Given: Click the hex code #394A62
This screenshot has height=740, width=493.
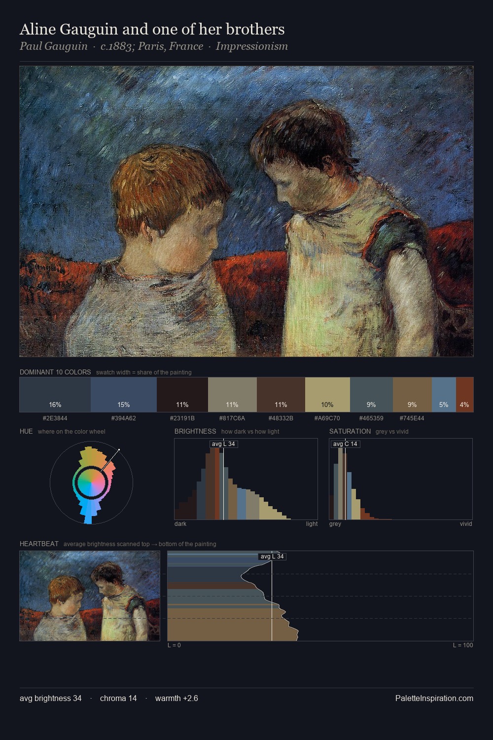Looking at the screenshot, I should click(x=124, y=418).
